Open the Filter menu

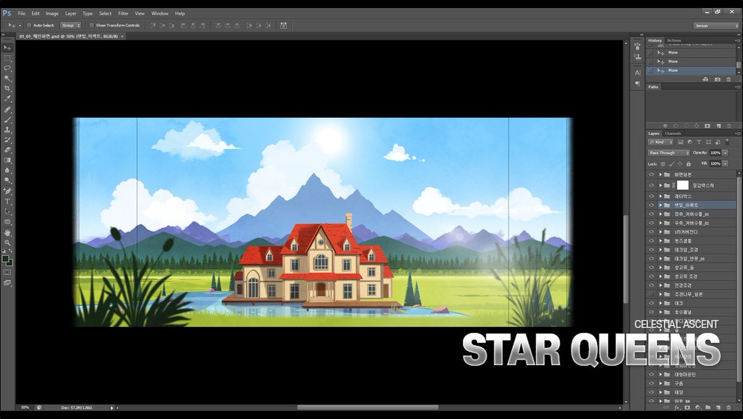click(x=123, y=13)
